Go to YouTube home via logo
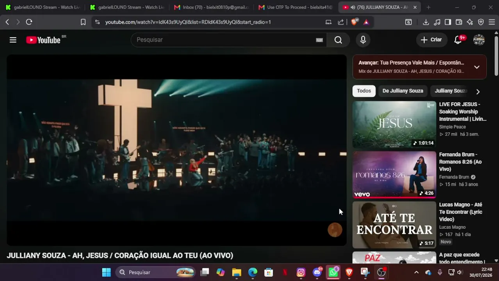Image resolution: width=499 pixels, height=281 pixels. 43,40
